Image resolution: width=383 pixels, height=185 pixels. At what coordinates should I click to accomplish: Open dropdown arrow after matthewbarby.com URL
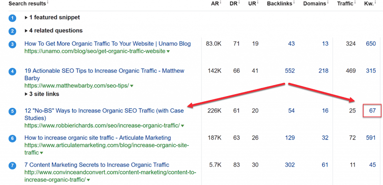pos(132,86)
